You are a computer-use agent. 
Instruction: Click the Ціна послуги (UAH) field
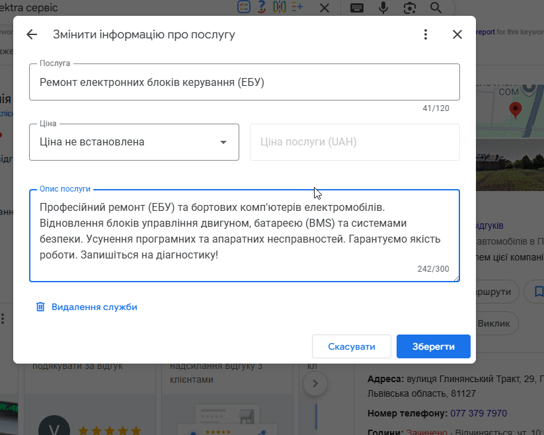coord(355,142)
